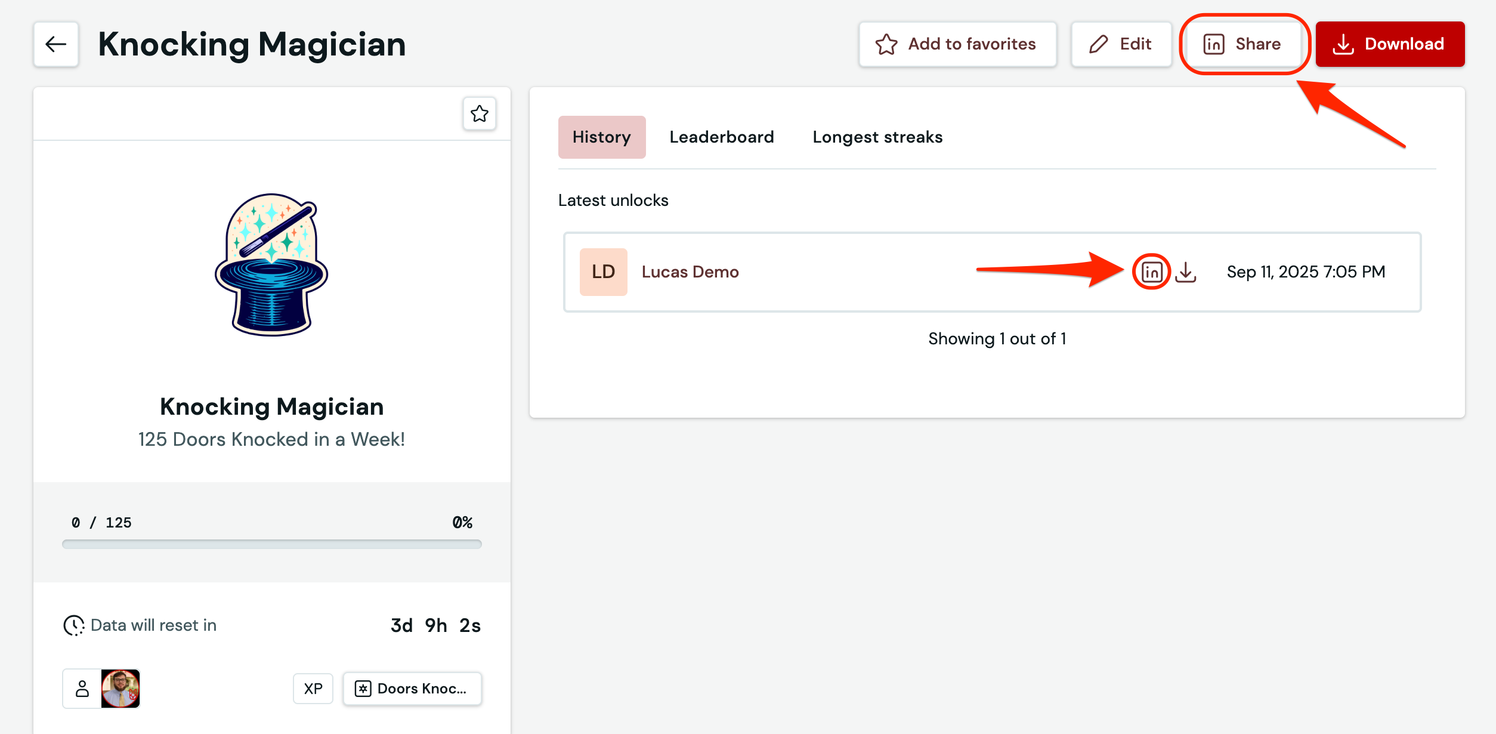The height and width of the screenshot is (734, 1496).
Task: Open Lucas Demo profile link
Action: (x=690, y=272)
